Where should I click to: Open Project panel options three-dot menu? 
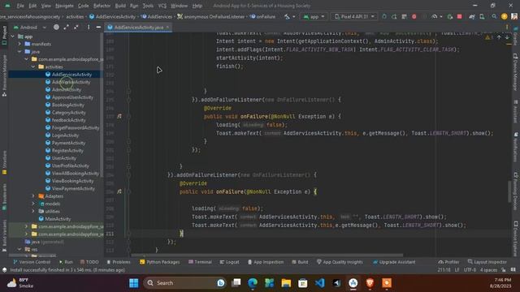click(x=89, y=27)
